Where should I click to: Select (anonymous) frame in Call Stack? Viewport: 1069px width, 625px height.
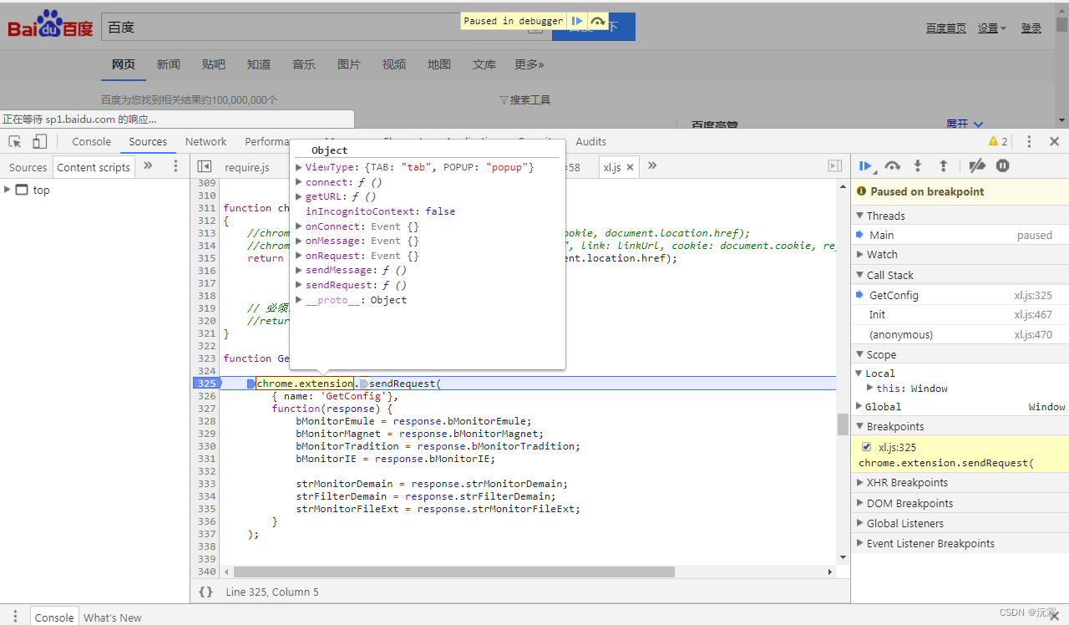(x=960, y=334)
